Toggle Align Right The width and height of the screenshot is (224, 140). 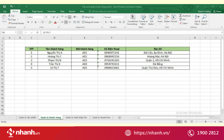[x=70, y=22]
